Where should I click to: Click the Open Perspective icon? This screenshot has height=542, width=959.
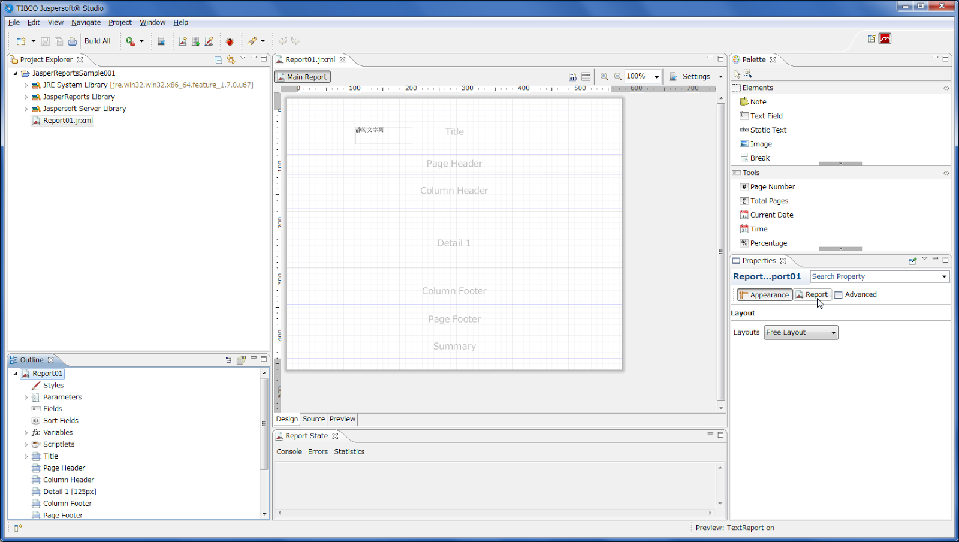click(x=871, y=39)
